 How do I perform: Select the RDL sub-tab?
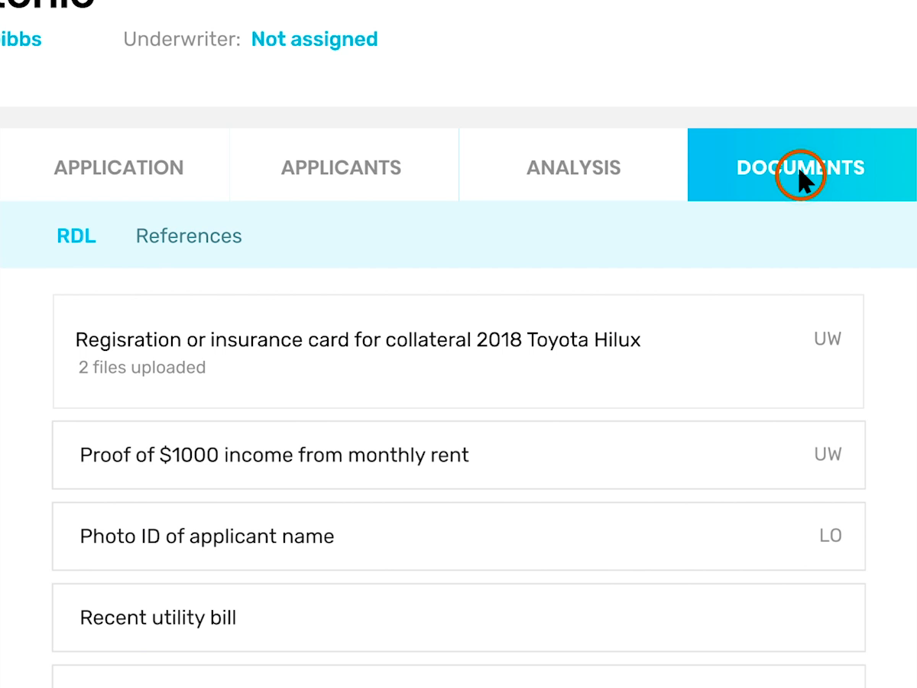point(76,235)
